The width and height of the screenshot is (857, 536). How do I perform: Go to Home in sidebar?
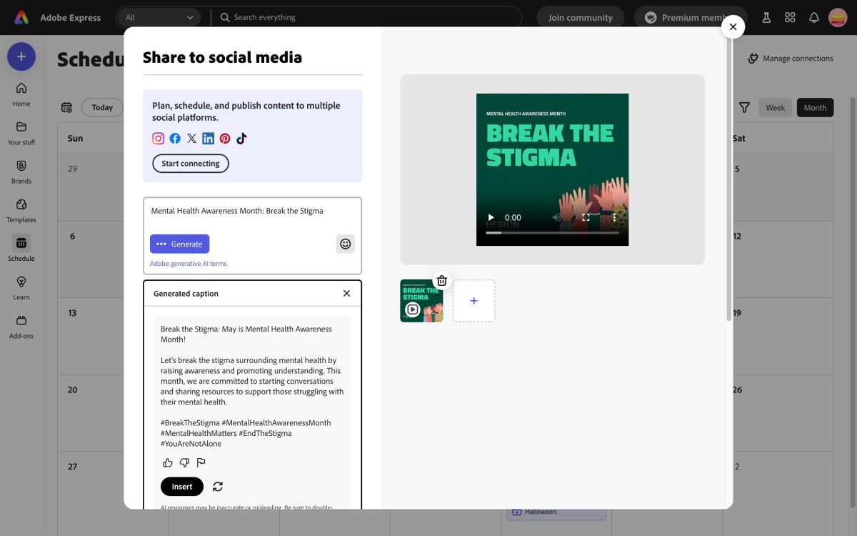(x=21, y=94)
